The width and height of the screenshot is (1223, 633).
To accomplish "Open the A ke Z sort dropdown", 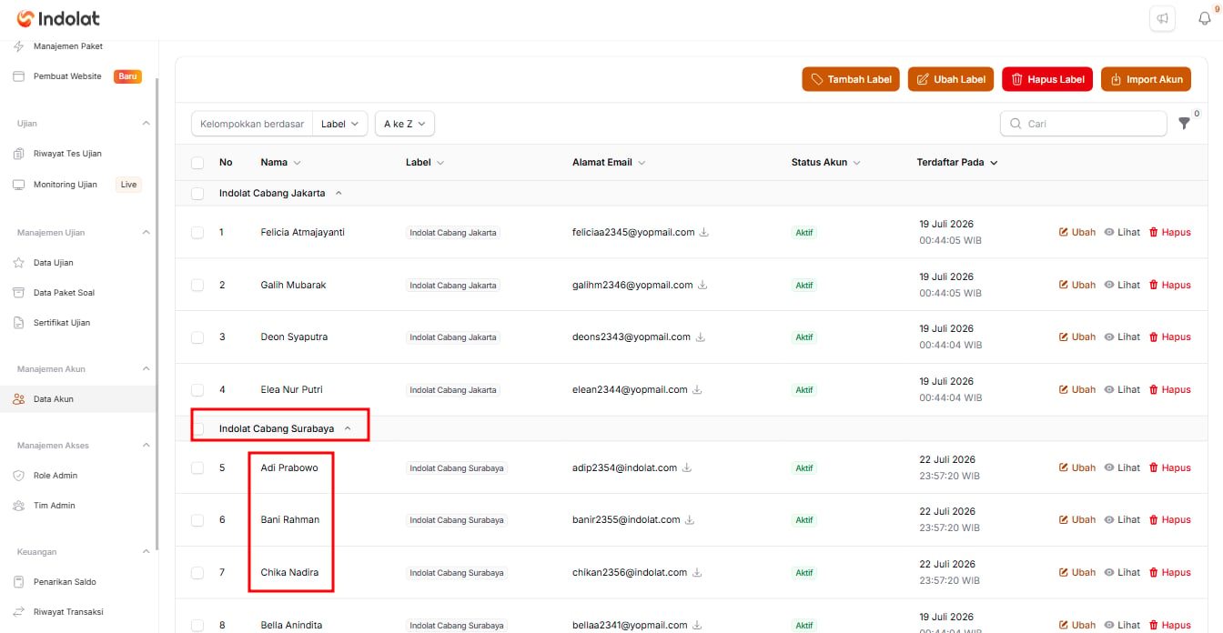I will point(404,124).
